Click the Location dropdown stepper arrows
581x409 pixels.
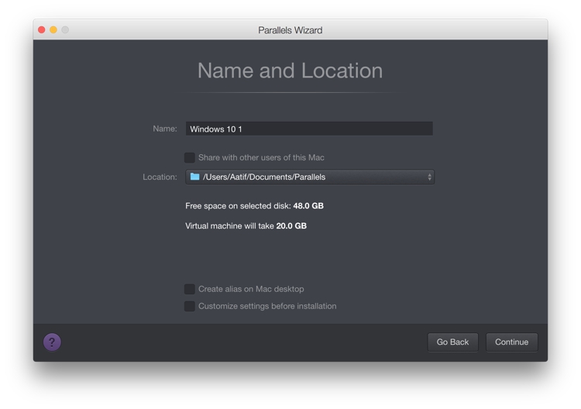[429, 177]
